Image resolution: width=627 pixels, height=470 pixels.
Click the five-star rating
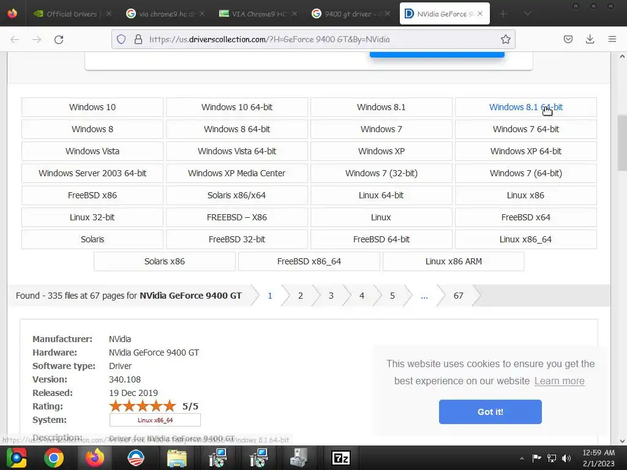142,406
